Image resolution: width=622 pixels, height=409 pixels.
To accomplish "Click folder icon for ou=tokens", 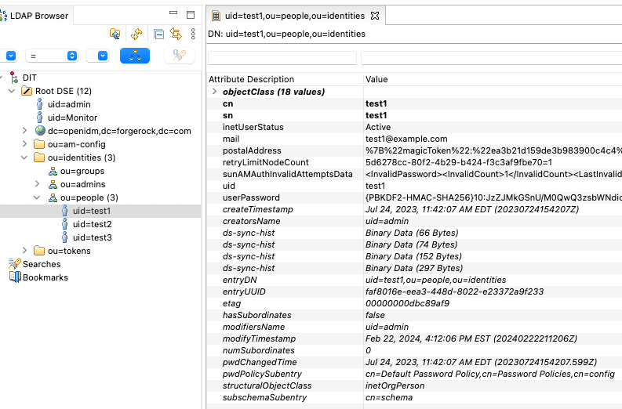I will [39, 251].
